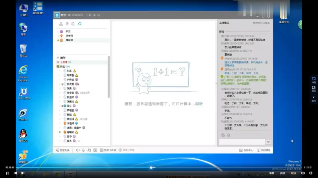The height and width of the screenshot is (178, 318).
Task: Select the 公开课 channel in tree
Action: (64, 62)
